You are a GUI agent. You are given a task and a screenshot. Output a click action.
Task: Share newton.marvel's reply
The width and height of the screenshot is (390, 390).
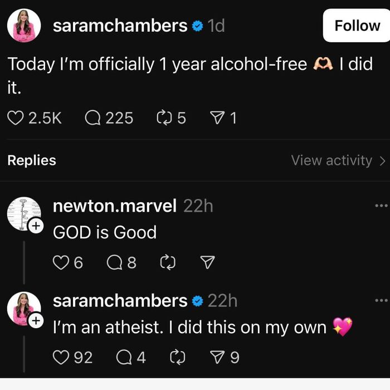(x=207, y=262)
